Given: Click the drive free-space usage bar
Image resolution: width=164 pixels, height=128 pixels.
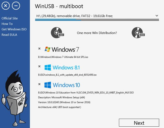Looking at the screenshot, I should [x=97, y=20].
